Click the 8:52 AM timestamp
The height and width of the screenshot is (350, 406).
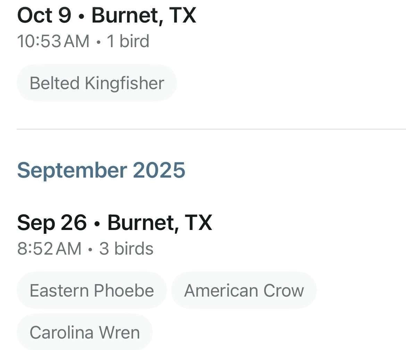pyautogui.click(x=49, y=248)
